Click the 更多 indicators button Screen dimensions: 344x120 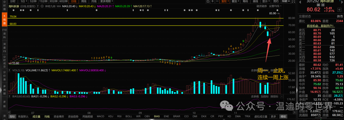273,117
